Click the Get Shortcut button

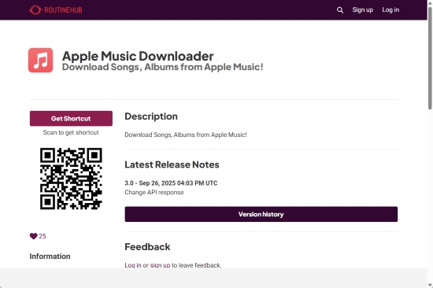71,119
